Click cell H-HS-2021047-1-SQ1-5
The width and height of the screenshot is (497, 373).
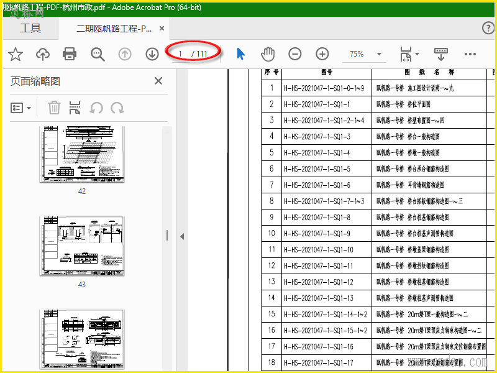pyautogui.click(x=327, y=168)
